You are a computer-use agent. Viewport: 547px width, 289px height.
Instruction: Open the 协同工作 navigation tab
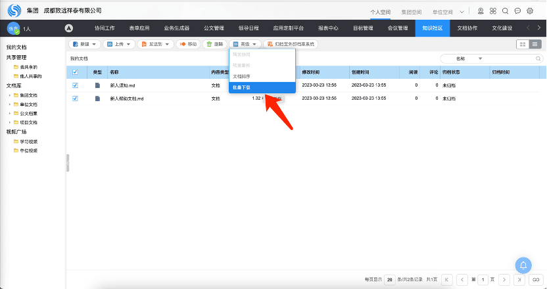click(x=105, y=28)
